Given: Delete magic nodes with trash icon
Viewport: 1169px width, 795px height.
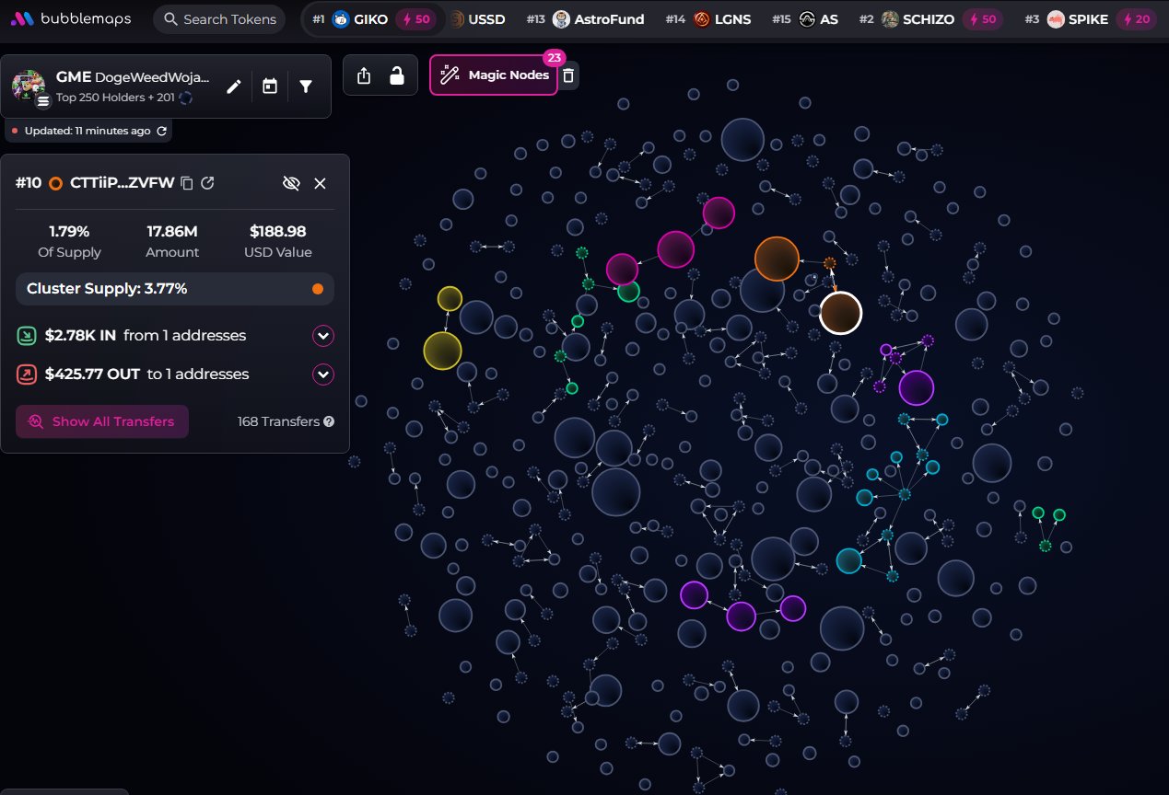Looking at the screenshot, I should click(569, 75).
